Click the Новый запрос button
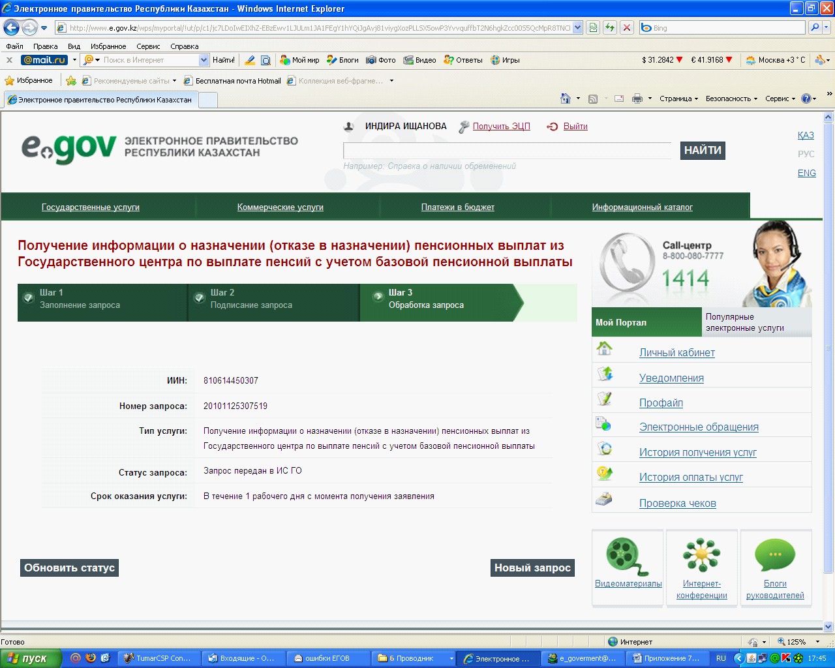Screen dimensions: 835x668 532,568
